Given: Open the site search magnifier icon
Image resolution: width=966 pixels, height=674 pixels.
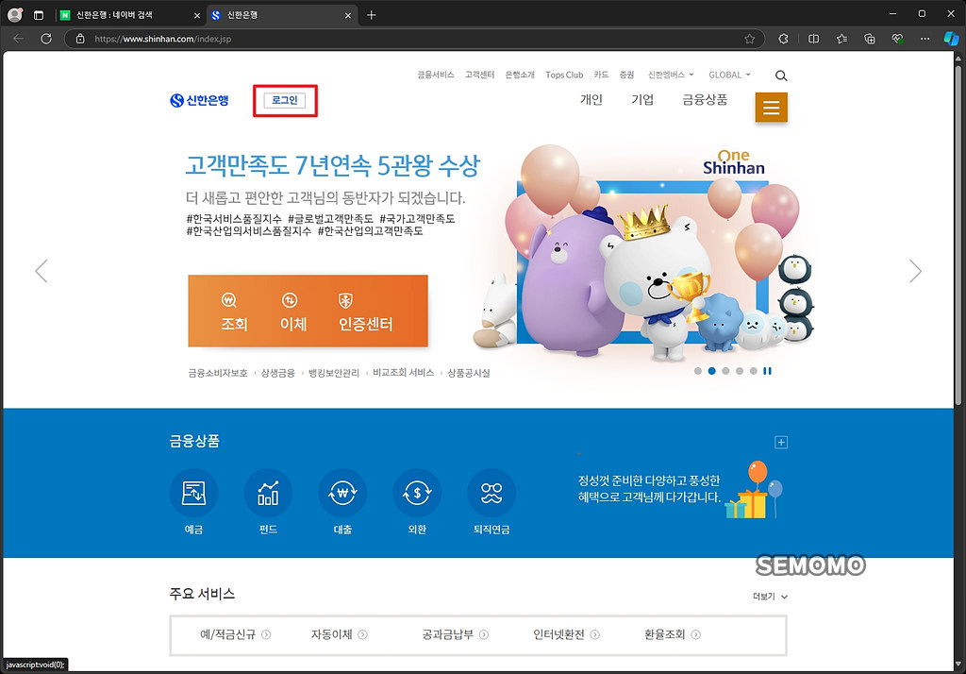Looking at the screenshot, I should click(780, 76).
